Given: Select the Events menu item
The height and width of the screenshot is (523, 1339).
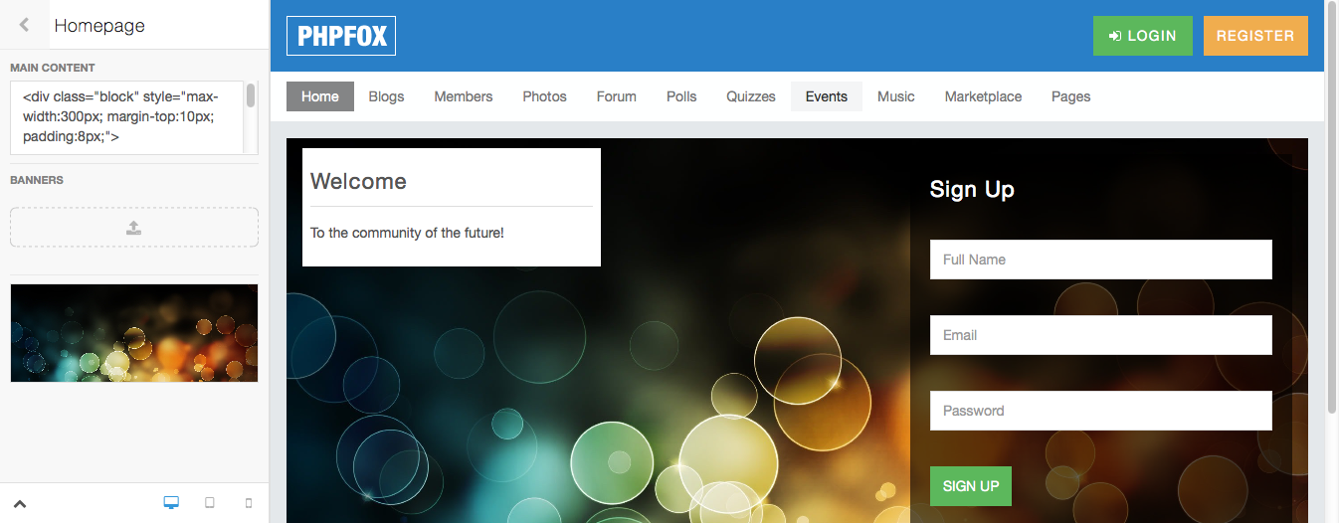Looking at the screenshot, I should pyautogui.click(x=827, y=96).
